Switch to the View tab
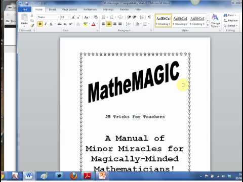 138,10
